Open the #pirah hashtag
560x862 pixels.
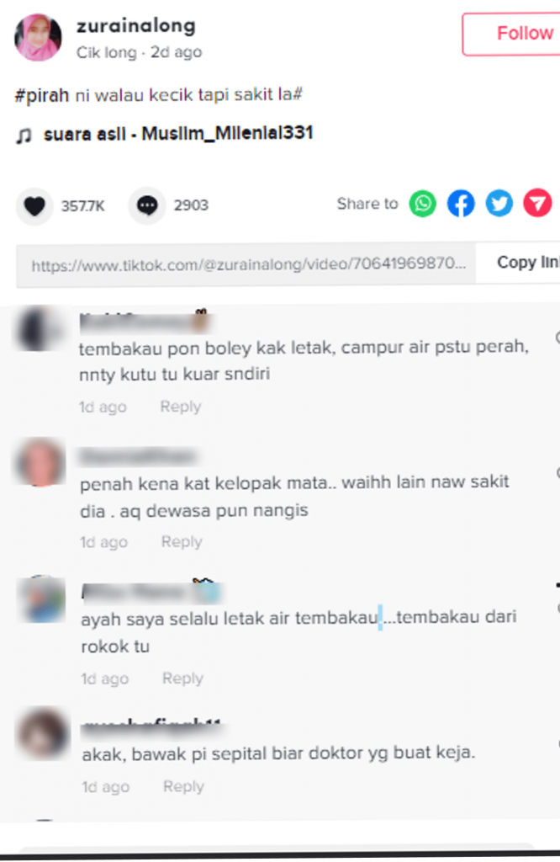click(42, 96)
